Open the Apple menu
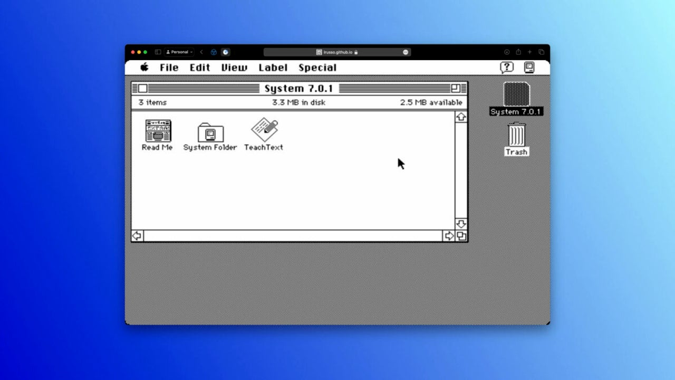The height and width of the screenshot is (380, 675). point(144,68)
